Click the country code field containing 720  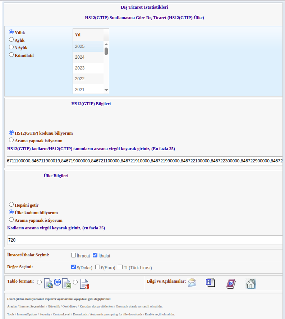click(144, 240)
